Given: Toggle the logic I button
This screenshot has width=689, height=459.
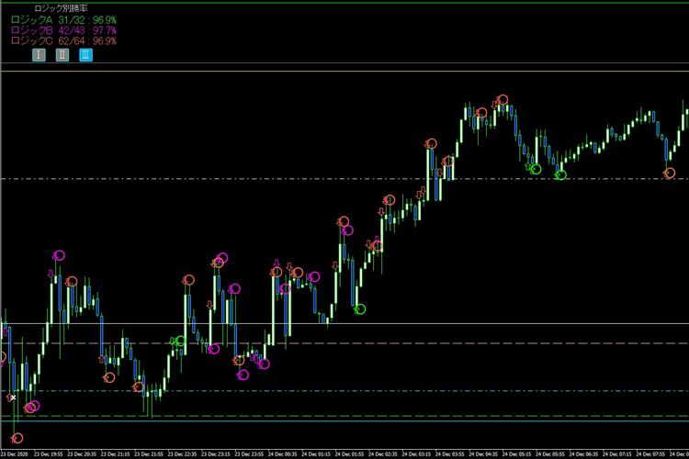Looking at the screenshot, I should (39, 55).
